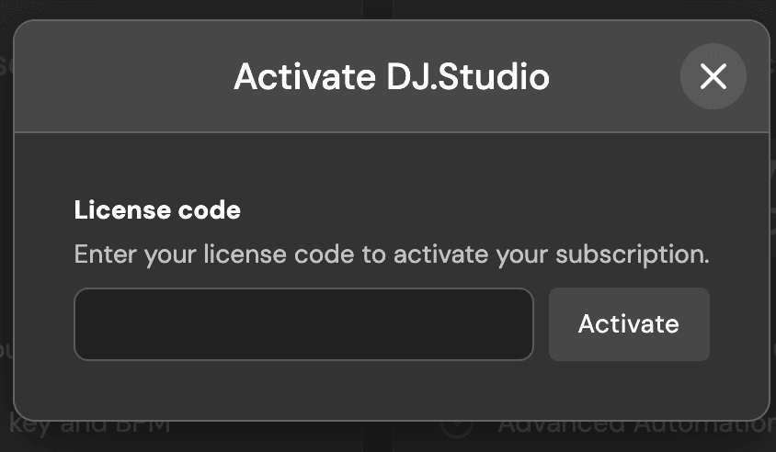Click the X icon in dialog header
Screen dimensions: 776x452
point(713,76)
